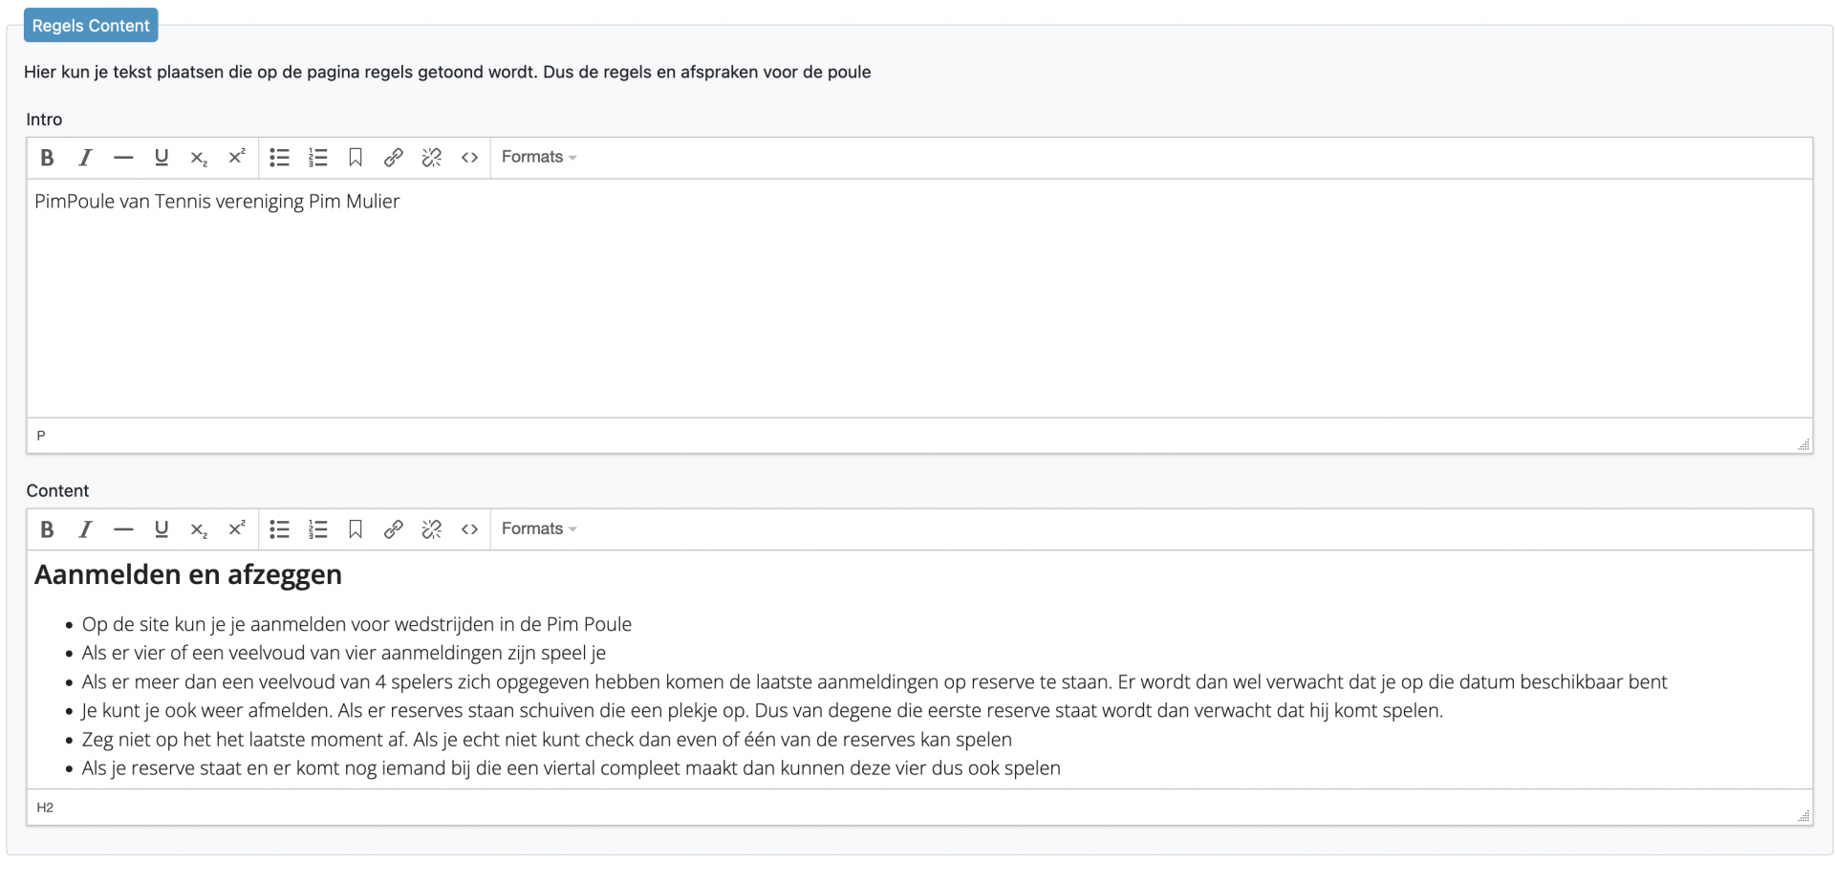Insert link in Intro editor toolbar

(x=393, y=158)
